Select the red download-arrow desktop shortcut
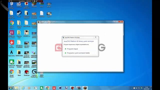The image size is (160, 90). click(12, 44)
